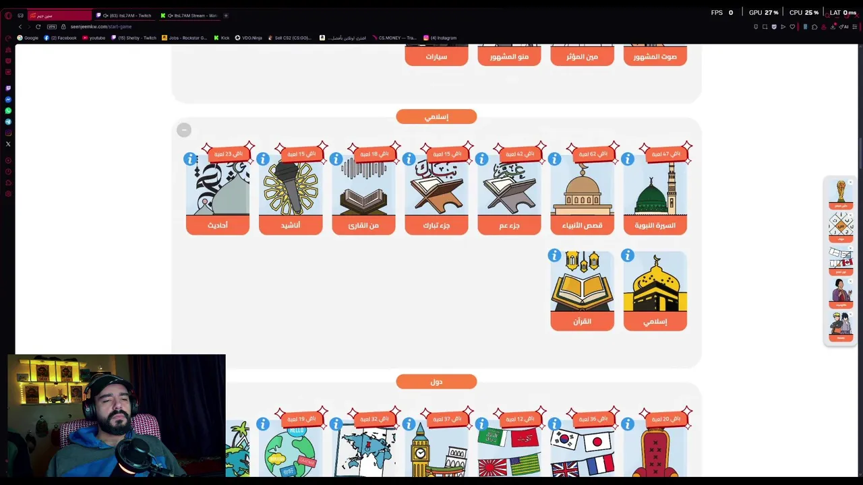The image size is (863, 485).
Task: Open Telegram in the browser sidebar
Action: click(x=8, y=122)
